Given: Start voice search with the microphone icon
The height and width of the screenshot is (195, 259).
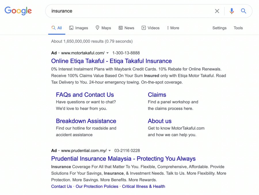Looking at the screenshot, I should (232, 11).
